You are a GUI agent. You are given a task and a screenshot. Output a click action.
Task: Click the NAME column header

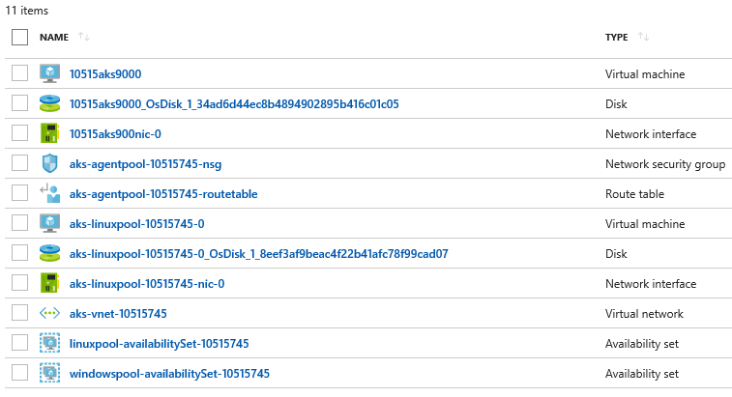(x=54, y=37)
